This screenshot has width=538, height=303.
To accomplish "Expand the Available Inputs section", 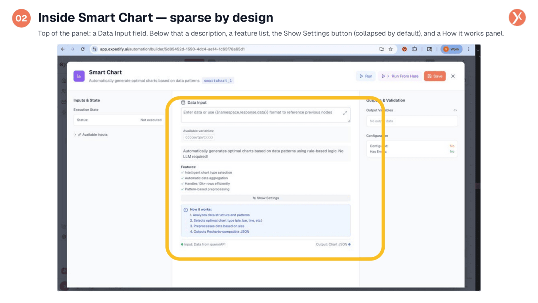I will pos(91,135).
